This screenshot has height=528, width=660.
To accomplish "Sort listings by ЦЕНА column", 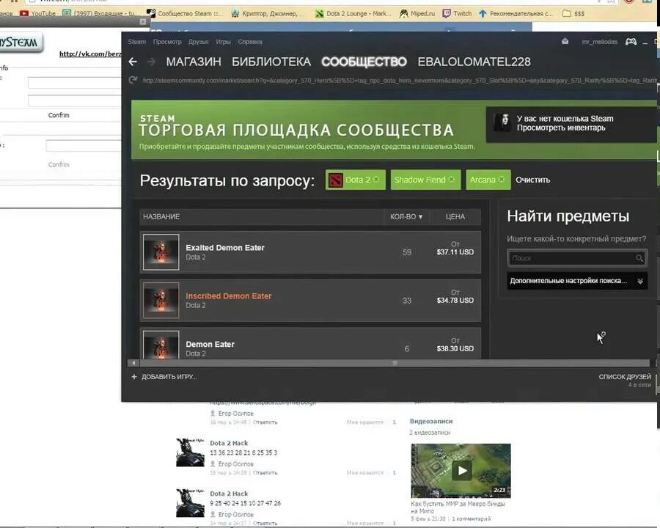I will (455, 216).
